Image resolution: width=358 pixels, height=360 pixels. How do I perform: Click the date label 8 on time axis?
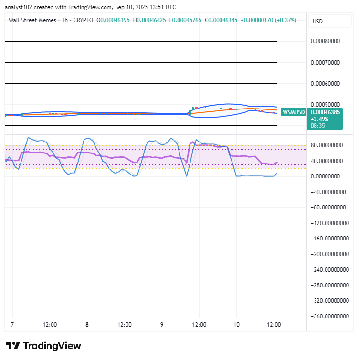pos(87,325)
